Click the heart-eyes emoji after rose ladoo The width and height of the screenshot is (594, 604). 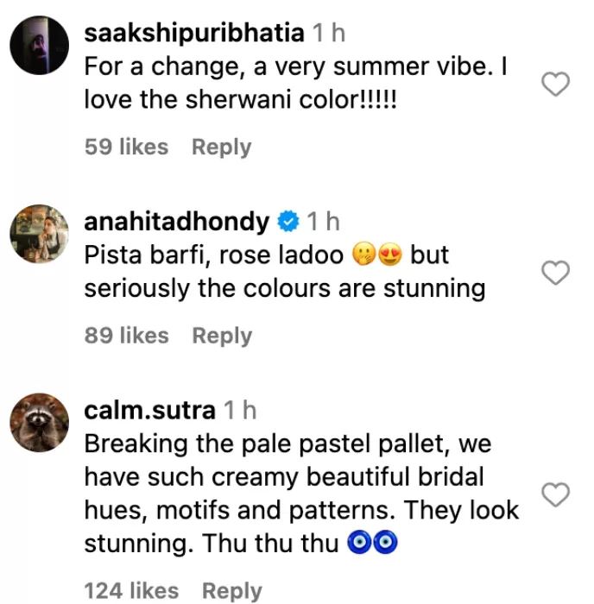click(x=390, y=255)
